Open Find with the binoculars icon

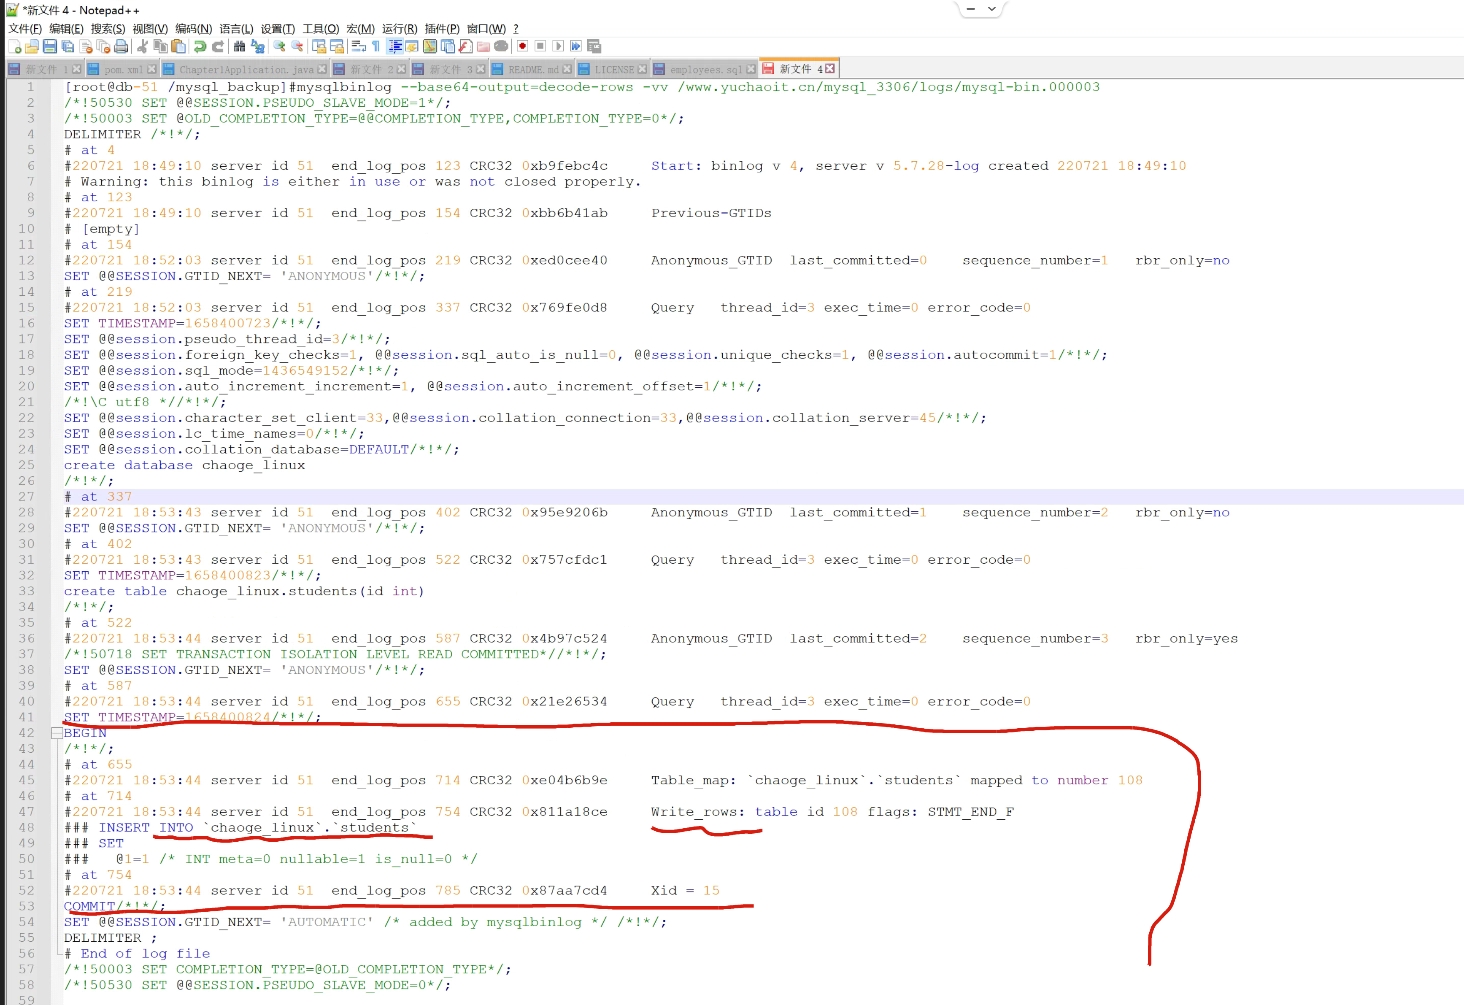(x=239, y=46)
